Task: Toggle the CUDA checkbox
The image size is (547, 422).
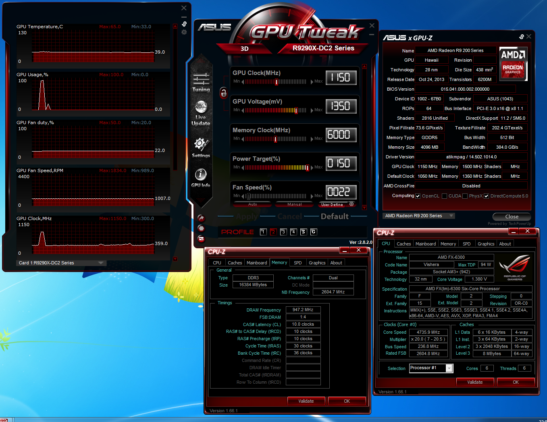Action: [x=445, y=196]
